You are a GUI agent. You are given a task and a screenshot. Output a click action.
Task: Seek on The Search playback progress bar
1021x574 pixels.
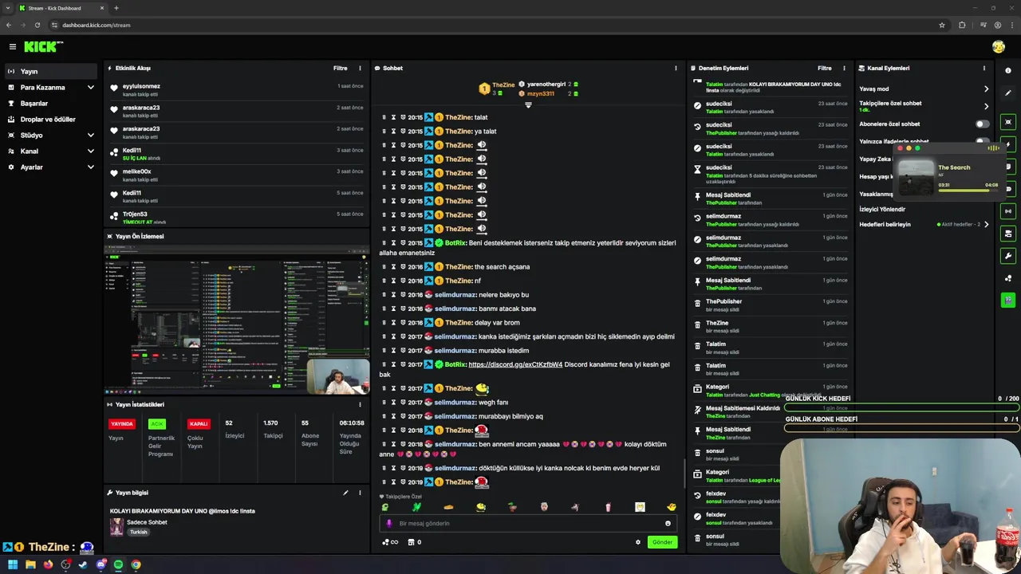968,191
